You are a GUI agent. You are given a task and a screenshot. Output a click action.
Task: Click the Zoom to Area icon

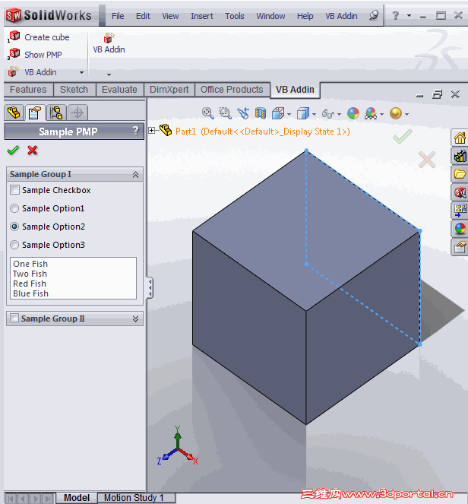(225, 113)
